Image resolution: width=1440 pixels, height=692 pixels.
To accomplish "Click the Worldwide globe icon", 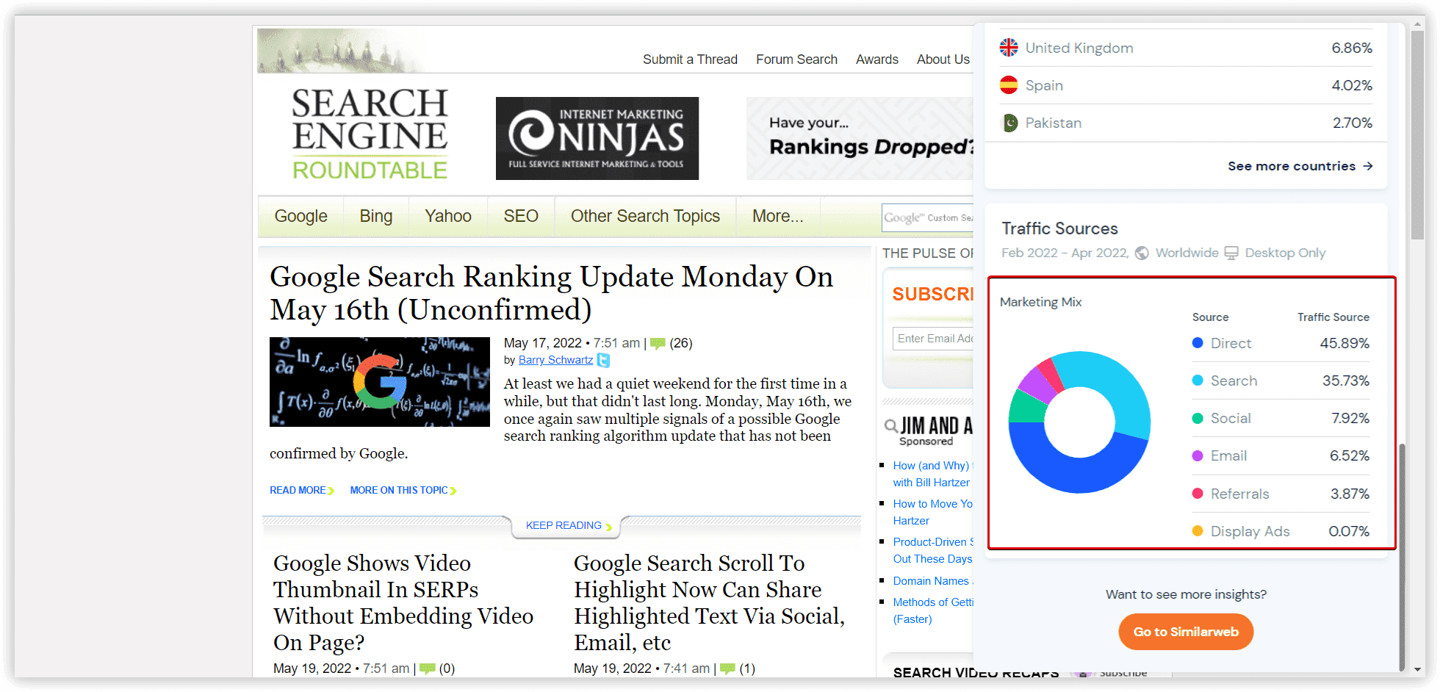I will click(x=1142, y=253).
